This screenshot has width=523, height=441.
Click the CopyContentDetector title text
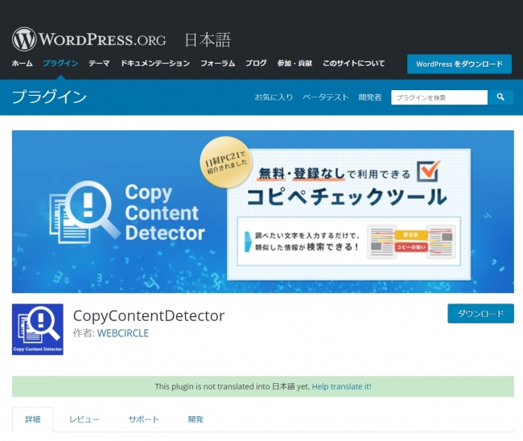149,315
